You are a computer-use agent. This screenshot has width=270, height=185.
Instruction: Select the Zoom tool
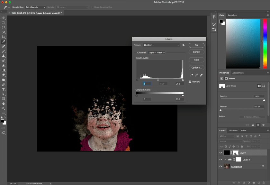pyautogui.click(x=3, y=108)
